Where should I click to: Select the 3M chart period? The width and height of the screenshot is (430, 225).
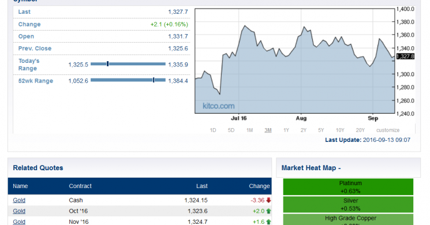(x=268, y=130)
